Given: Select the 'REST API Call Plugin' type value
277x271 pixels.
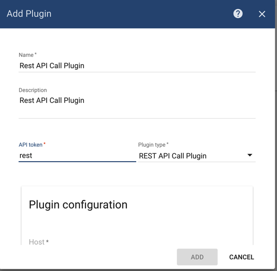Looking at the screenshot, I should 173,156.
